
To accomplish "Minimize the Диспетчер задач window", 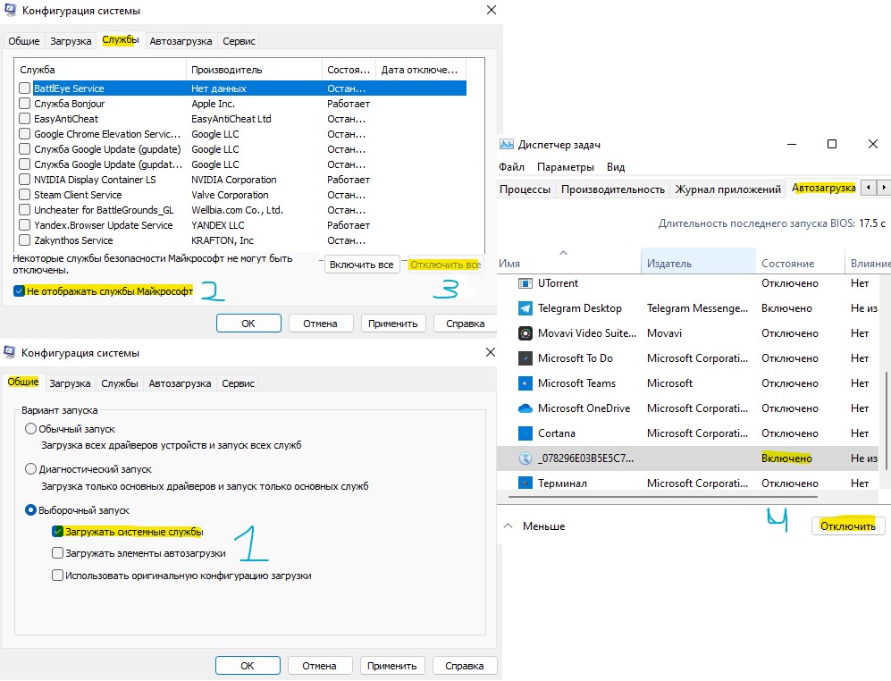I will pos(792,145).
